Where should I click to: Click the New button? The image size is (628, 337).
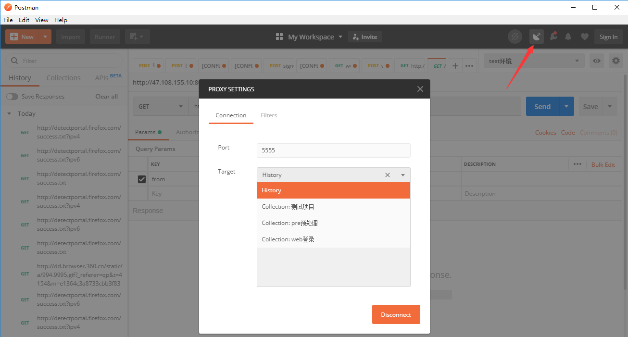(x=22, y=37)
